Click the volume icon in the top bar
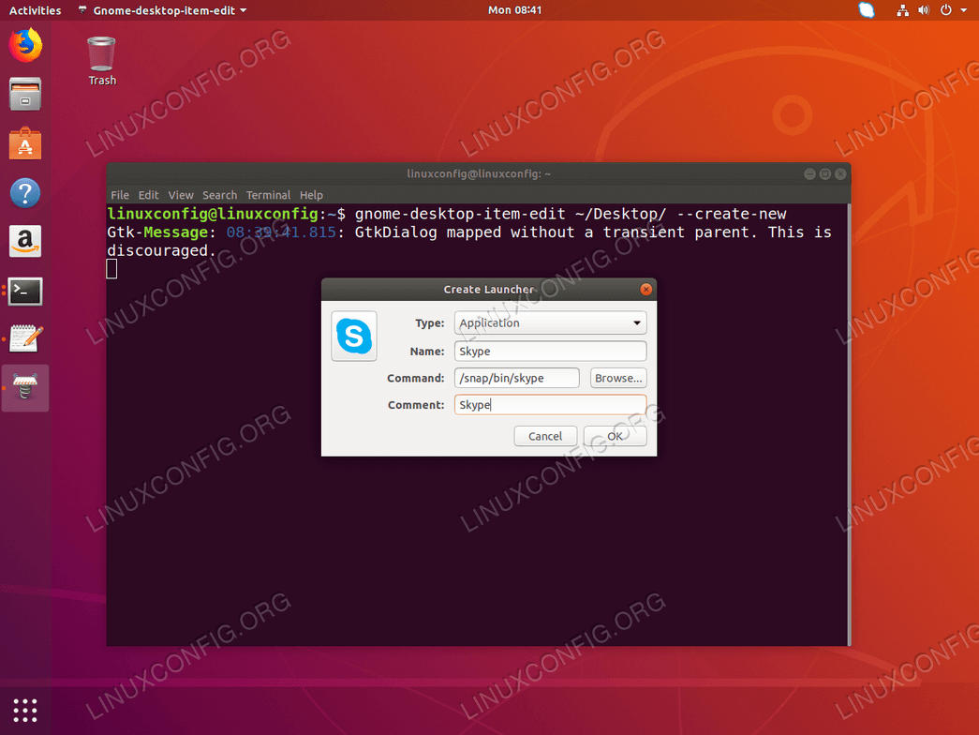This screenshot has height=735, width=979. [x=925, y=10]
